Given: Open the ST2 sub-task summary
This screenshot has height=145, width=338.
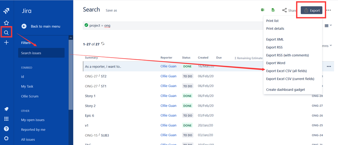Looking at the screenshot, I should 104,76.
